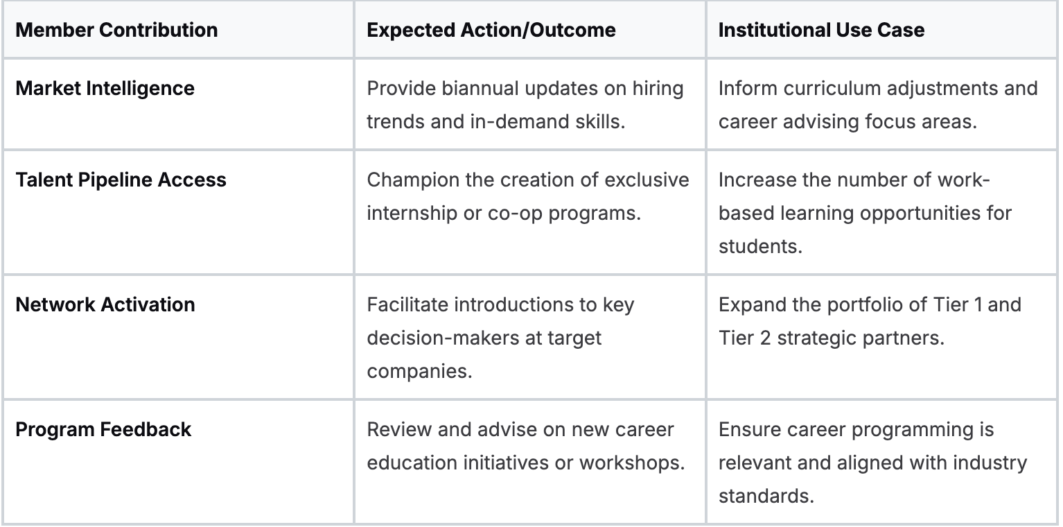The image size is (1063, 527).
Task: Click the Institutional Use Case column header
Action: tap(821, 31)
